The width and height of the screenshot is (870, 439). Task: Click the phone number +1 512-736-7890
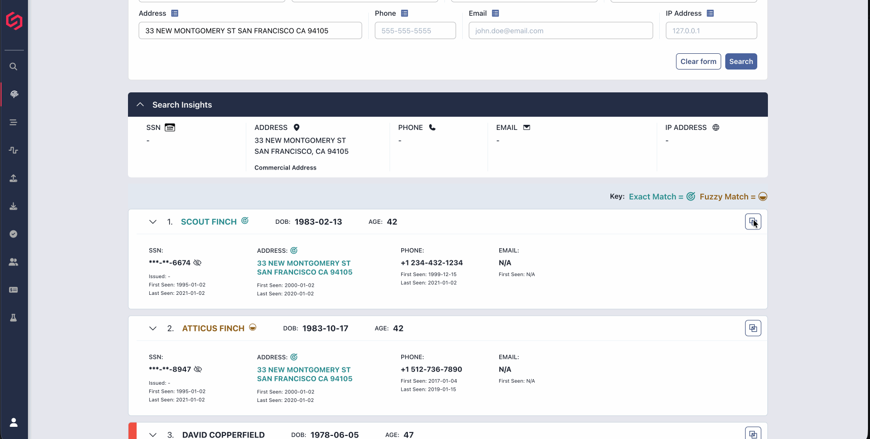[x=431, y=369]
